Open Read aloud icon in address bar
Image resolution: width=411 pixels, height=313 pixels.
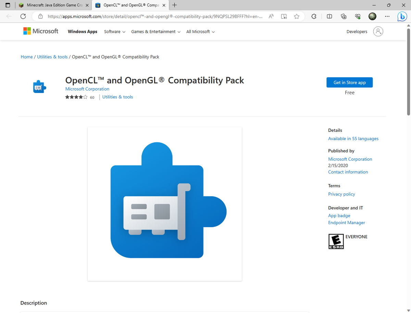(x=271, y=16)
